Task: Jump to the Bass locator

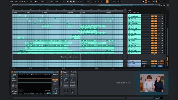Action: pyautogui.click(x=28, y=12)
